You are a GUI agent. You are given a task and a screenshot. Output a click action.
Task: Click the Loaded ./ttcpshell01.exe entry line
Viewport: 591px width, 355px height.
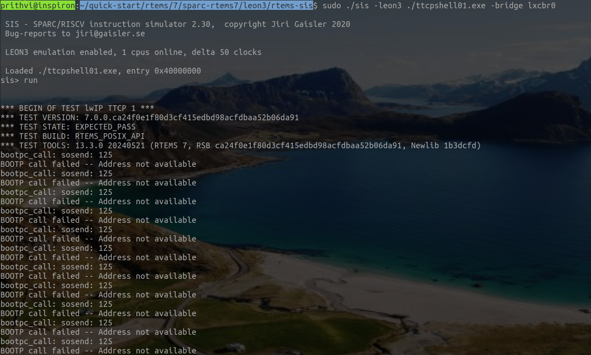(103, 71)
